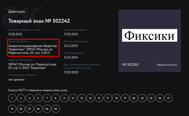189x116 pixels.
Task: Click the Действует status text
Action: [17, 12]
